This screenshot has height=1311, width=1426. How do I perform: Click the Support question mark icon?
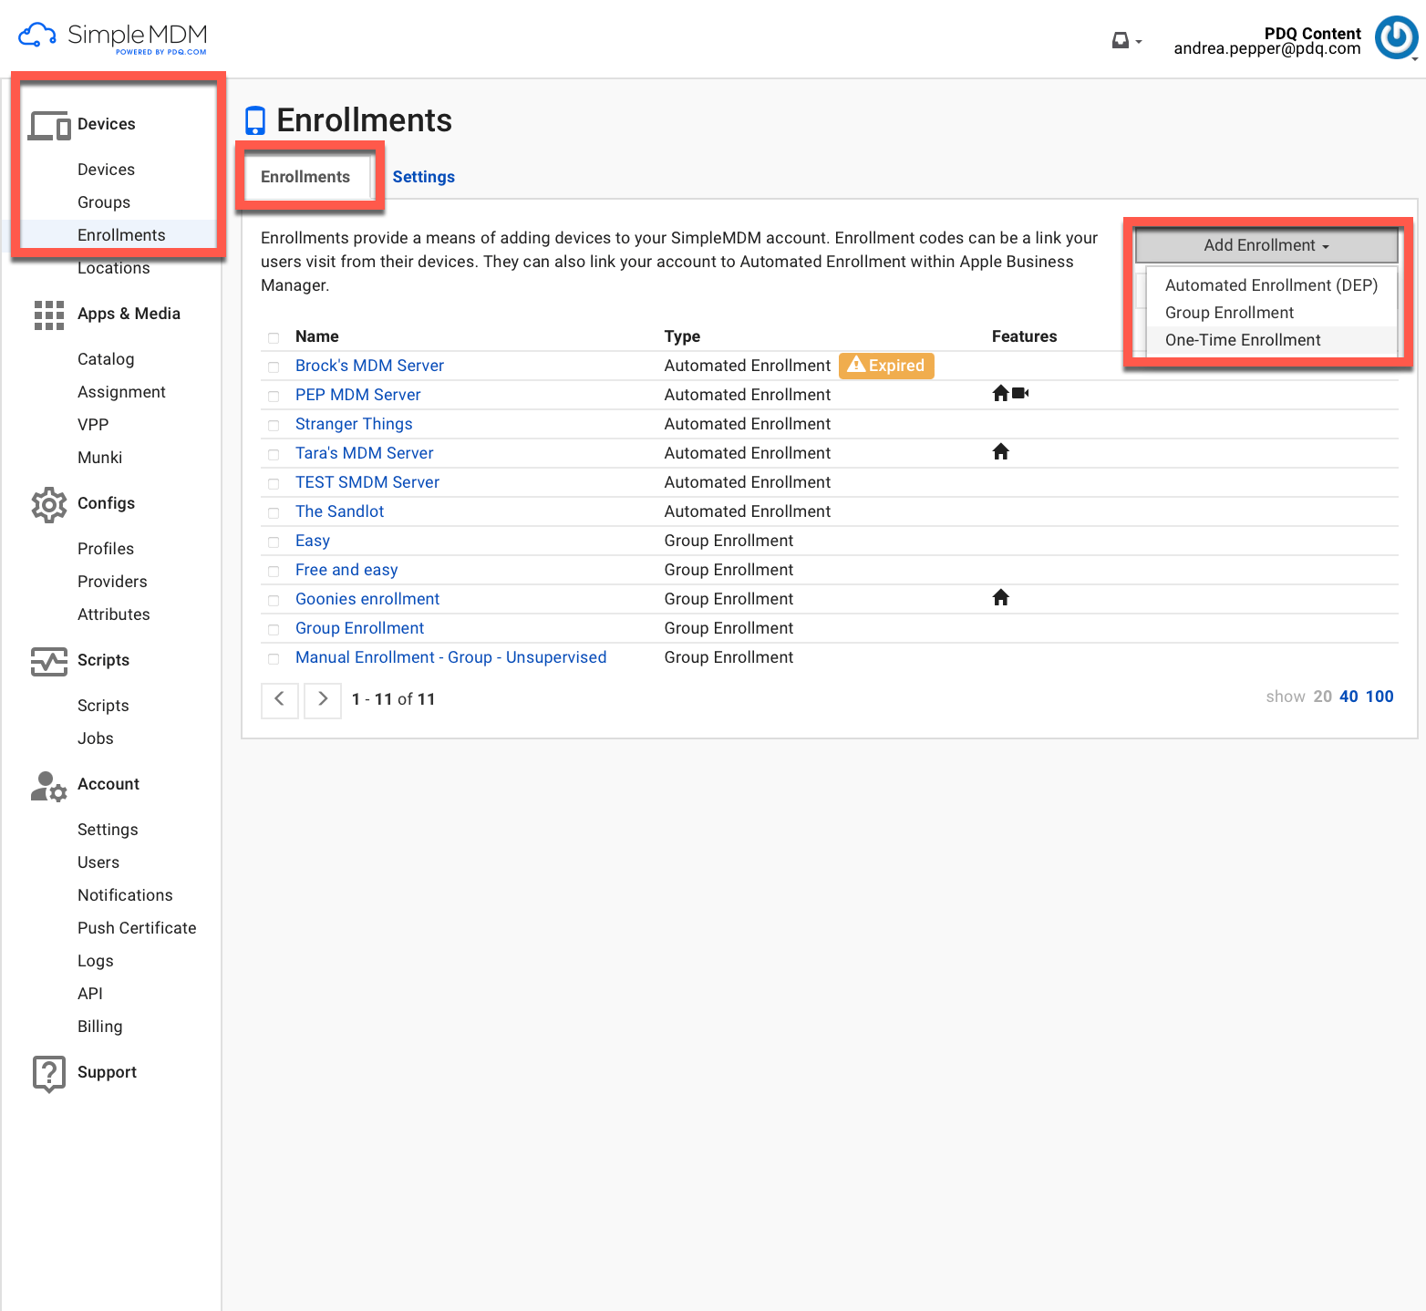click(x=49, y=1073)
